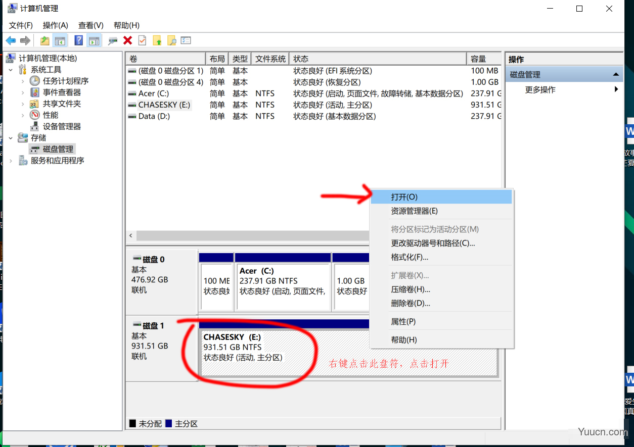Collapse the 系统工具 tree node
Image resolution: width=634 pixels, height=447 pixels.
(11, 69)
